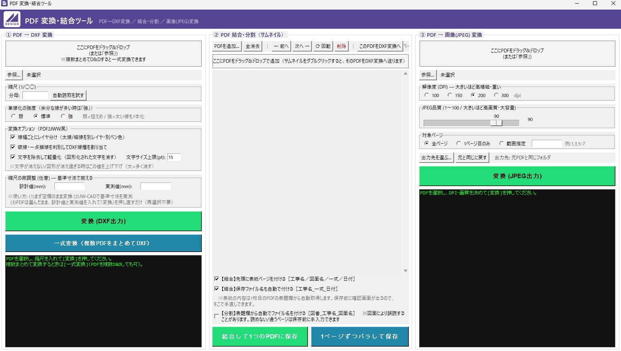The width and height of the screenshot is (621, 351).
Task: Click the green 変換 (DXF出力) button
Action: [103, 221]
